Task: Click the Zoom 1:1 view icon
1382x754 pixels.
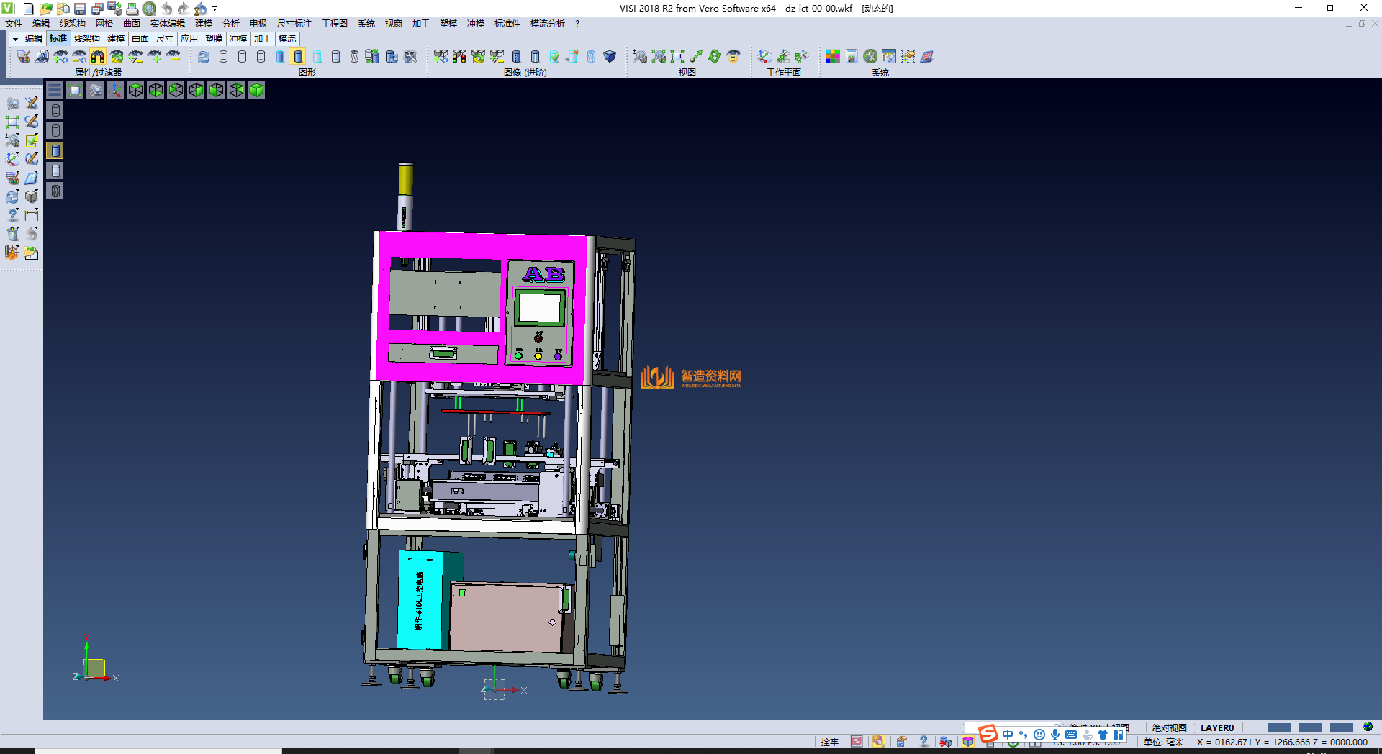Action: pyautogui.click(x=677, y=57)
